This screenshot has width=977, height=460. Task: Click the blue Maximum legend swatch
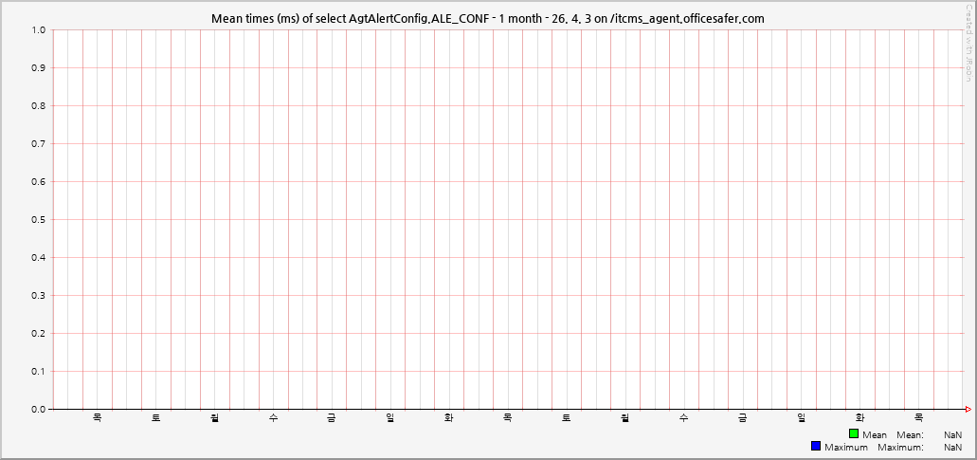pos(816,446)
